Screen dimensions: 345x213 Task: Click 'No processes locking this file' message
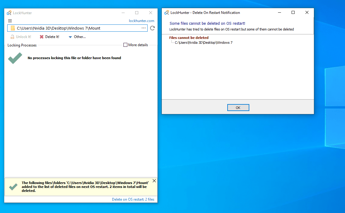pyautogui.click(x=74, y=58)
